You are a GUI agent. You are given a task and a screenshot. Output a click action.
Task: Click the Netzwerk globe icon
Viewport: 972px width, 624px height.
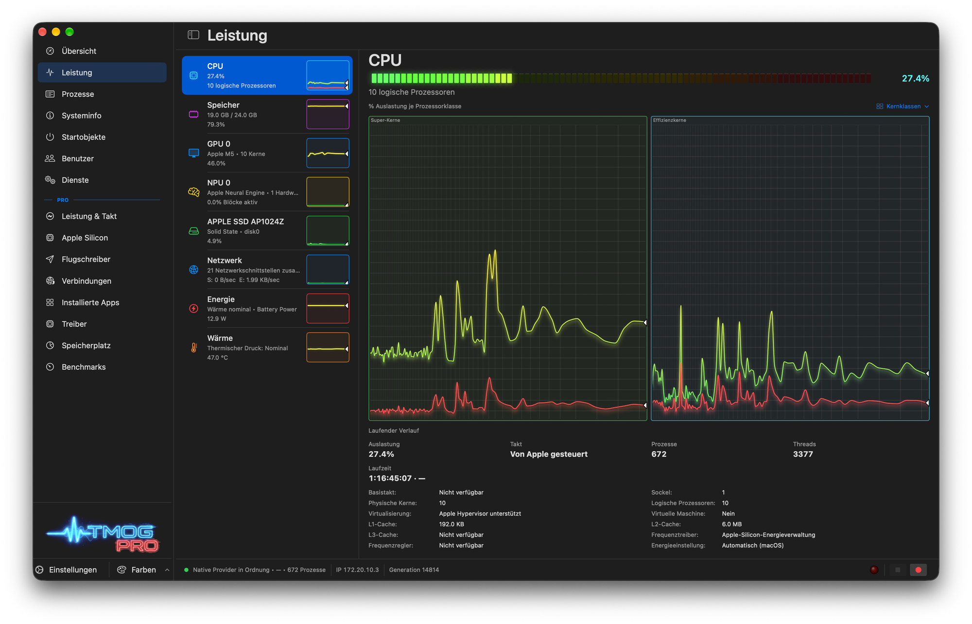(193, 270)
